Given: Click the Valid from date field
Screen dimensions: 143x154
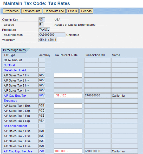Looking at the screenshot, I should click(48, 40).
